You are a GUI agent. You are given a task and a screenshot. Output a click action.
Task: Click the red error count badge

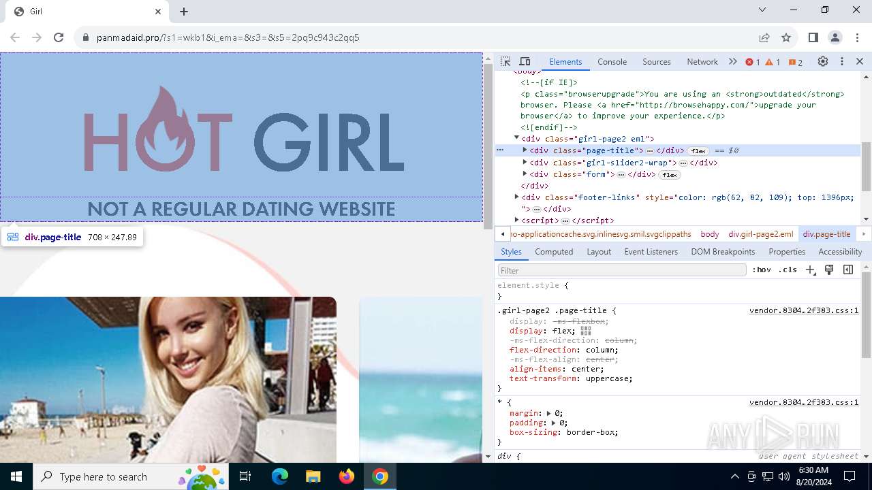pos(753,62)
